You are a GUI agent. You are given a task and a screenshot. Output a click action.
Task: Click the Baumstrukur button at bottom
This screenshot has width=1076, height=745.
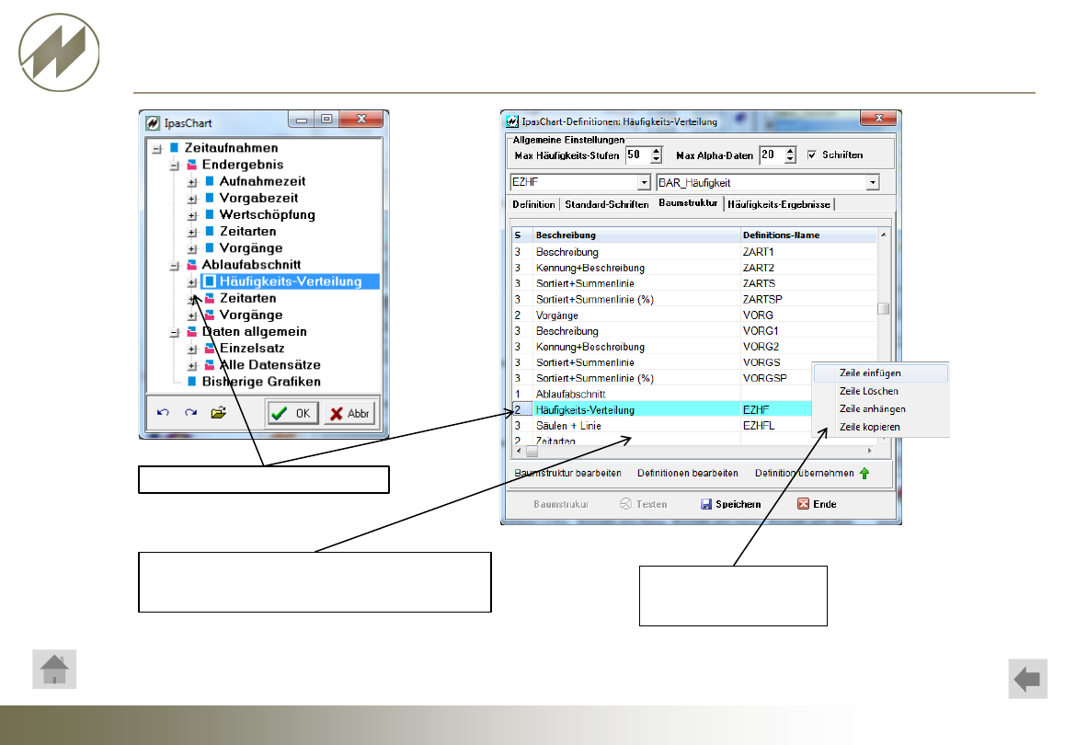point(561,504)
